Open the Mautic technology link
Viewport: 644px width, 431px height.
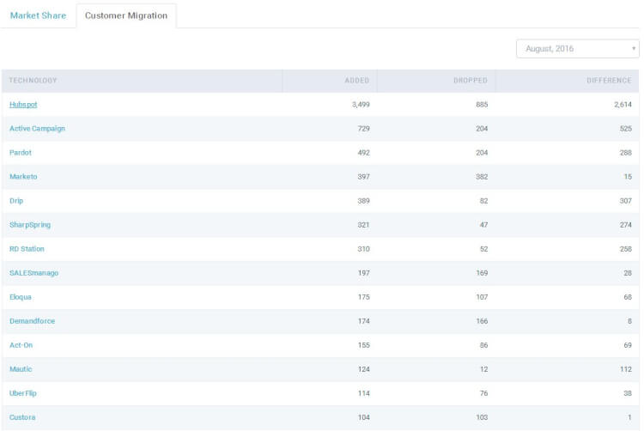coord(21,369)
